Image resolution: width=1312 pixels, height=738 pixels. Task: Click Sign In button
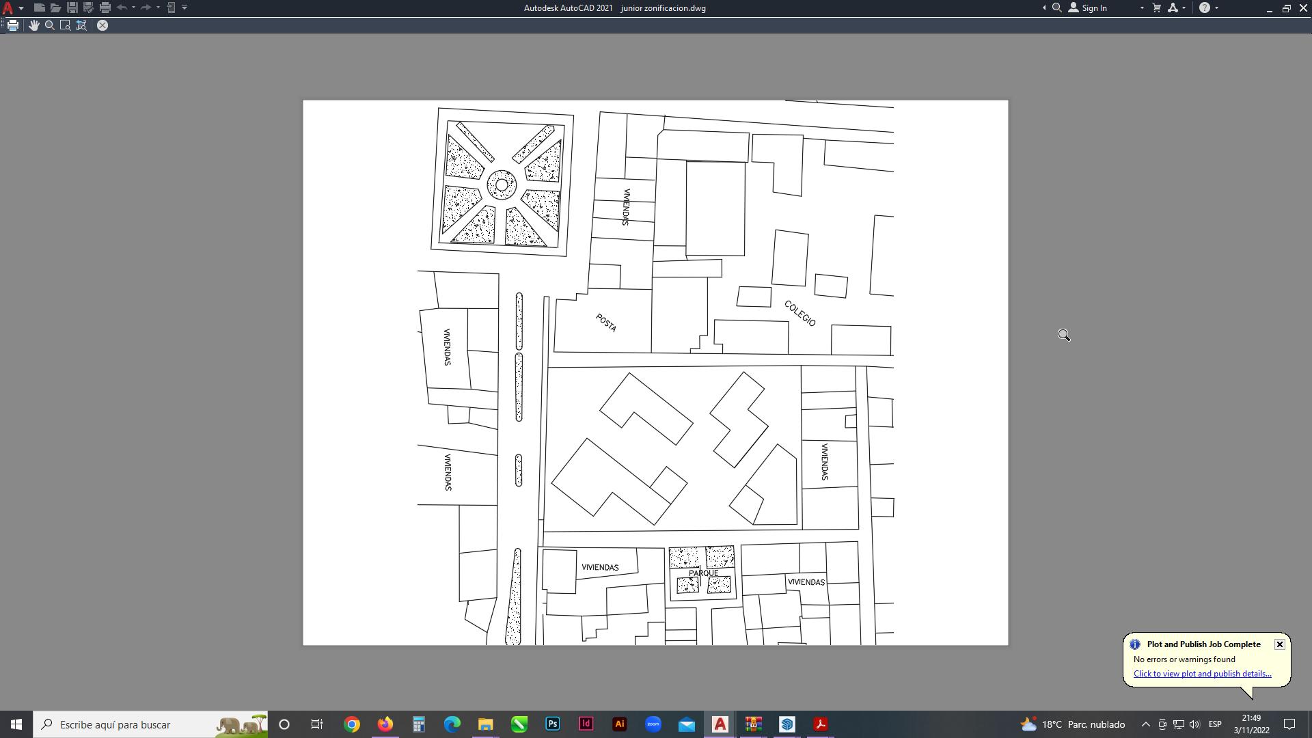1093,8
